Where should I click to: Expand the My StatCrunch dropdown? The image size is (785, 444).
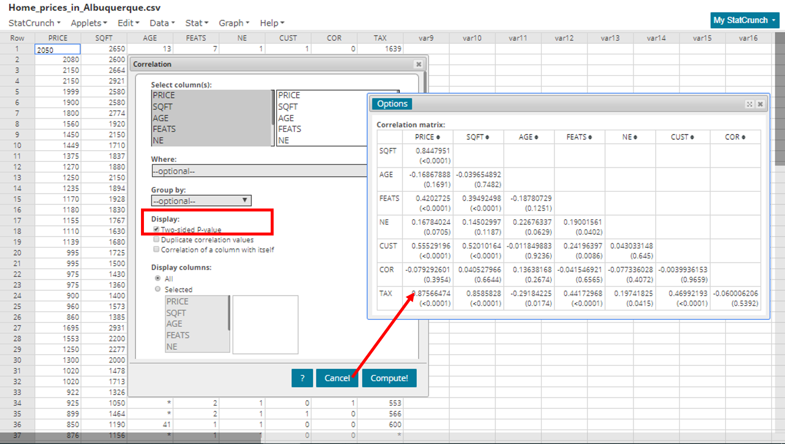(x=744, y=20)
